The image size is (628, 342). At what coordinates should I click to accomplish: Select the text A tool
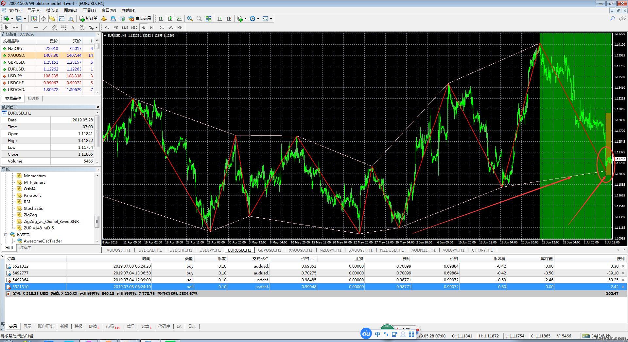[x=73, y=27]
